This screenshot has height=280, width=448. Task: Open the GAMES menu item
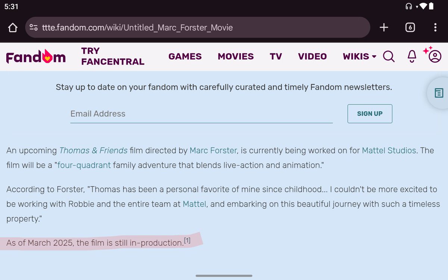[185, 56]
